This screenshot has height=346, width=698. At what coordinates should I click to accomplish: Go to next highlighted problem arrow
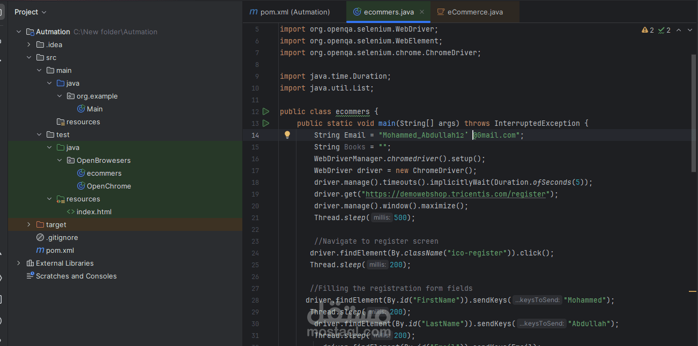[690, 30]
